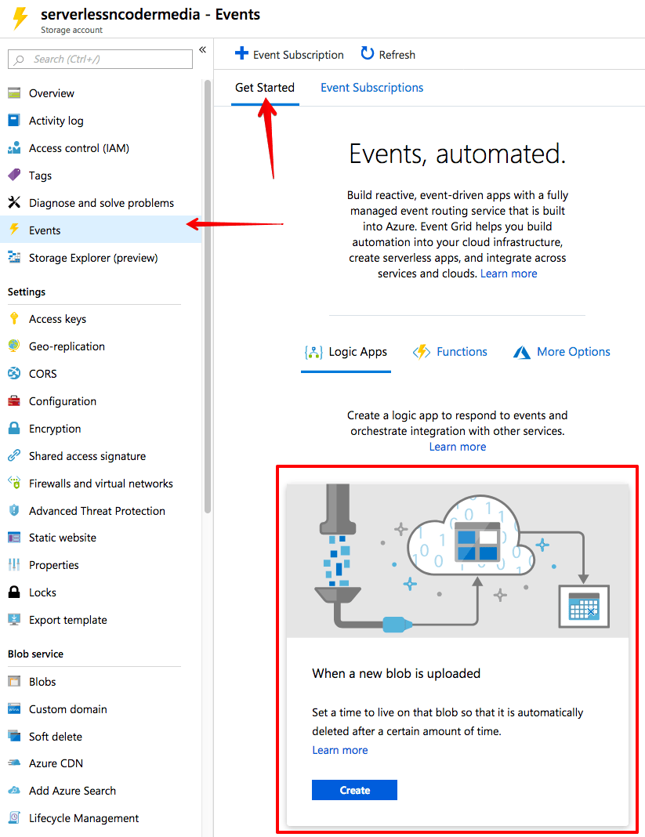Viewport: 645px width, 837px height.
Task: Open Lifecycle Management menu item
Action: coord(84,818)
